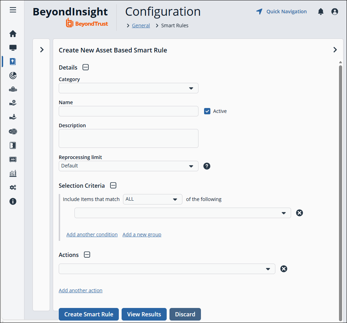The height and width of the screenshot is (323, 347).
Task: Click Add another action link
Action: coord(81,290)
